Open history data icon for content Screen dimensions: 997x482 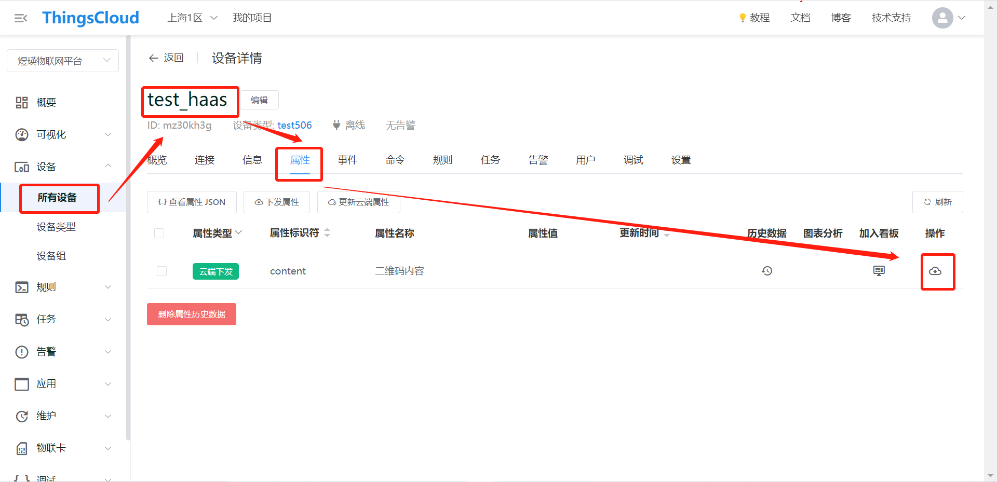767,271
